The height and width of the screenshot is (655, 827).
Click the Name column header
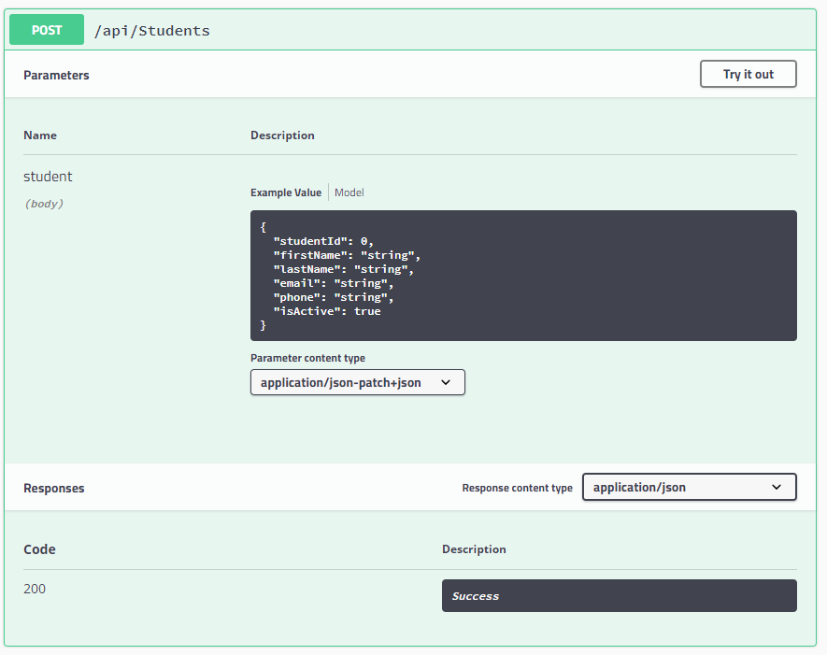pos(40,135)
